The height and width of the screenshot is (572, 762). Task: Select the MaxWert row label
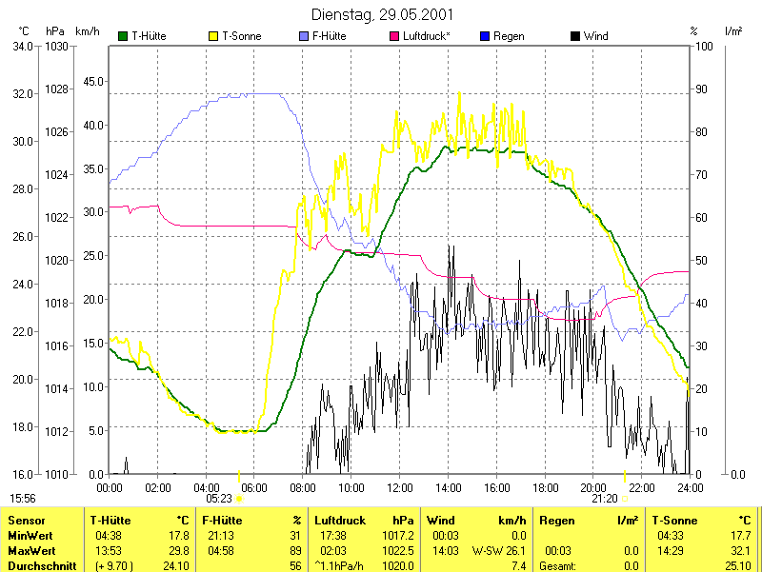tap(30, 550)
